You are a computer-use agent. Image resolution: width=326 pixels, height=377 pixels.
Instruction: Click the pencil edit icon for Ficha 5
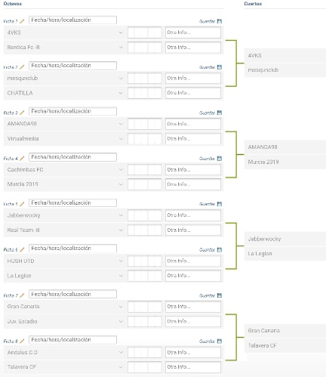pyautogui.click(x=22, y=204)
